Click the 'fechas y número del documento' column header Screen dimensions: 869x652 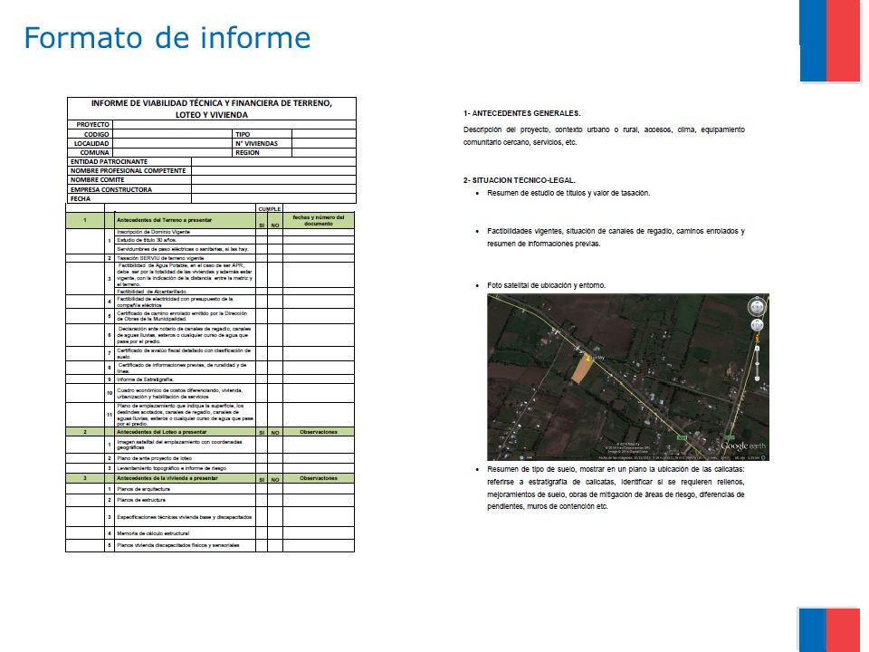click(x=318, y=220)
